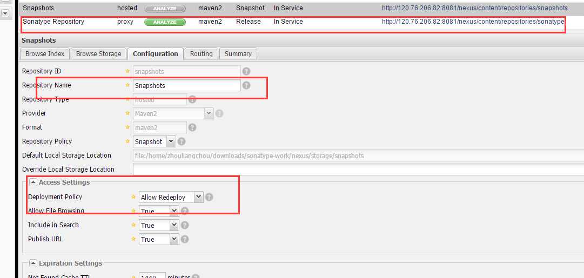Click help icon next to Format field
Image resolution: width=584 pixels, height=278 pixels.
coord(192,127)
